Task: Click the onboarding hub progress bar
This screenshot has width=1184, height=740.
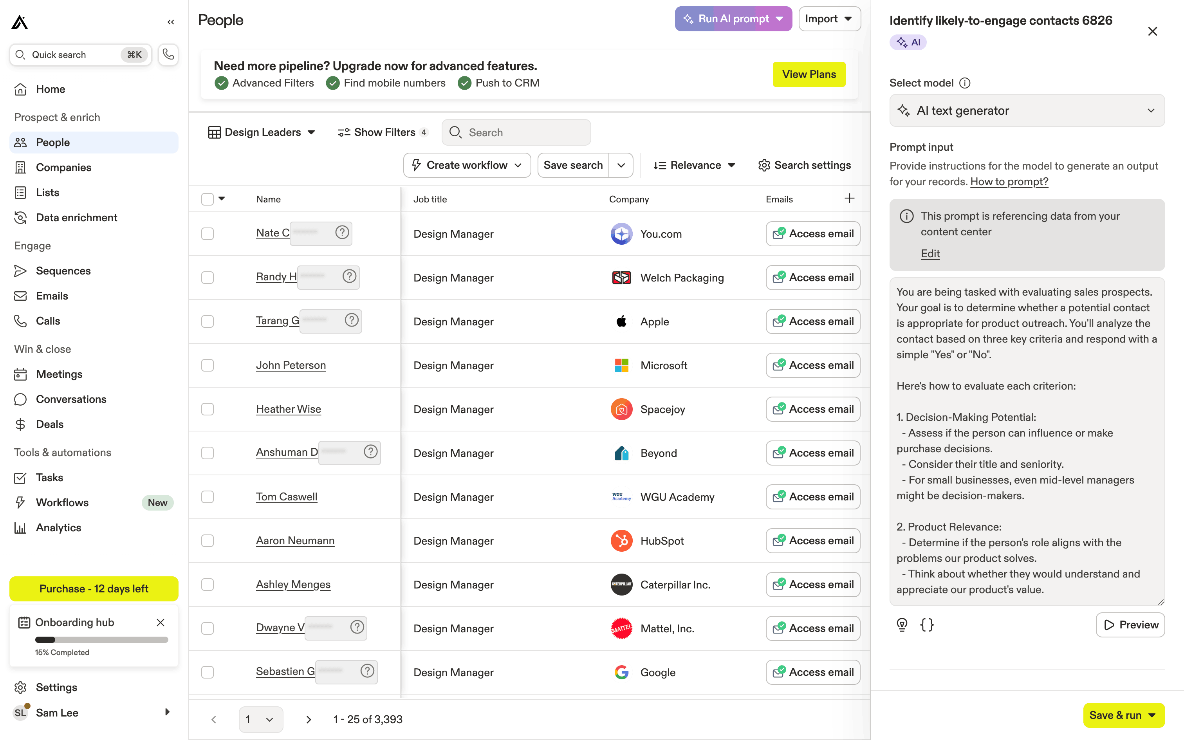Action: pos(101,640)
